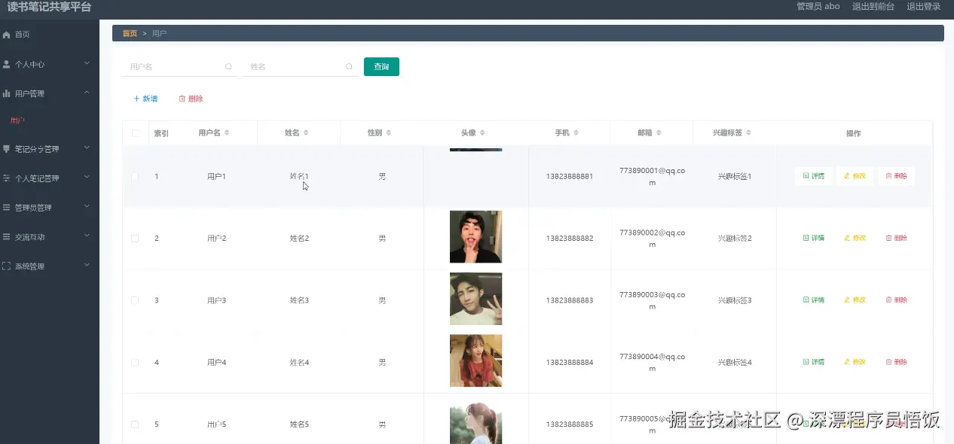Sort the table by the 手机 column arrows

(576, 132)
